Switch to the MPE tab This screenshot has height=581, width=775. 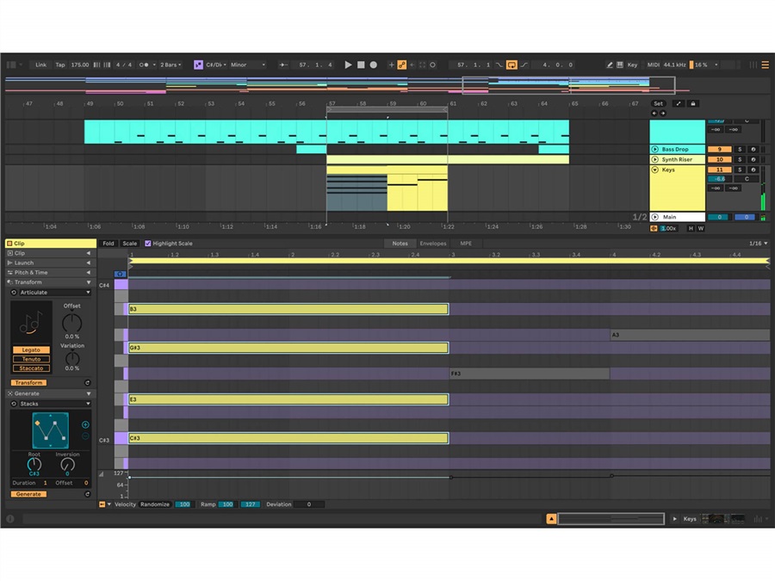(x=466, y=244)
